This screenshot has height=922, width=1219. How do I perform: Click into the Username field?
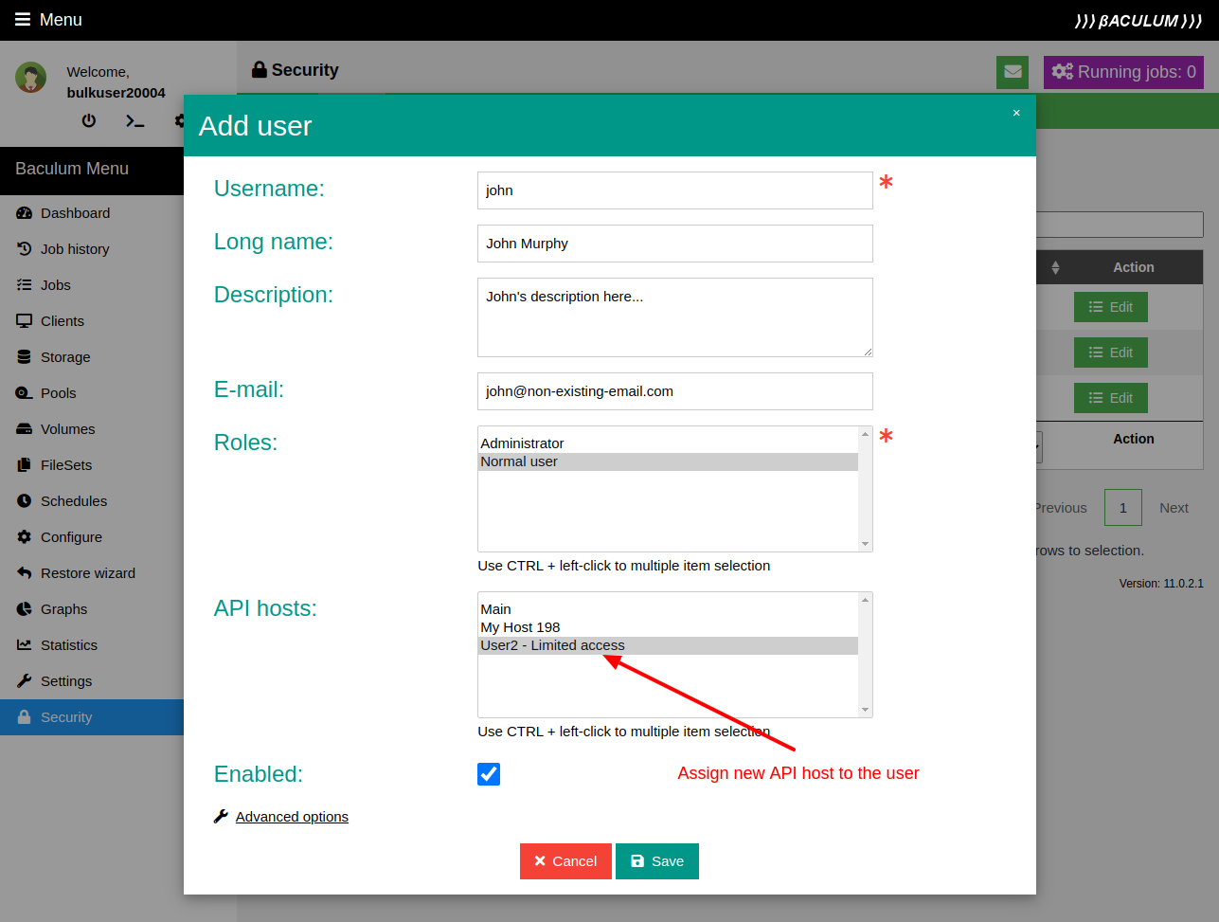pos(674,190)
